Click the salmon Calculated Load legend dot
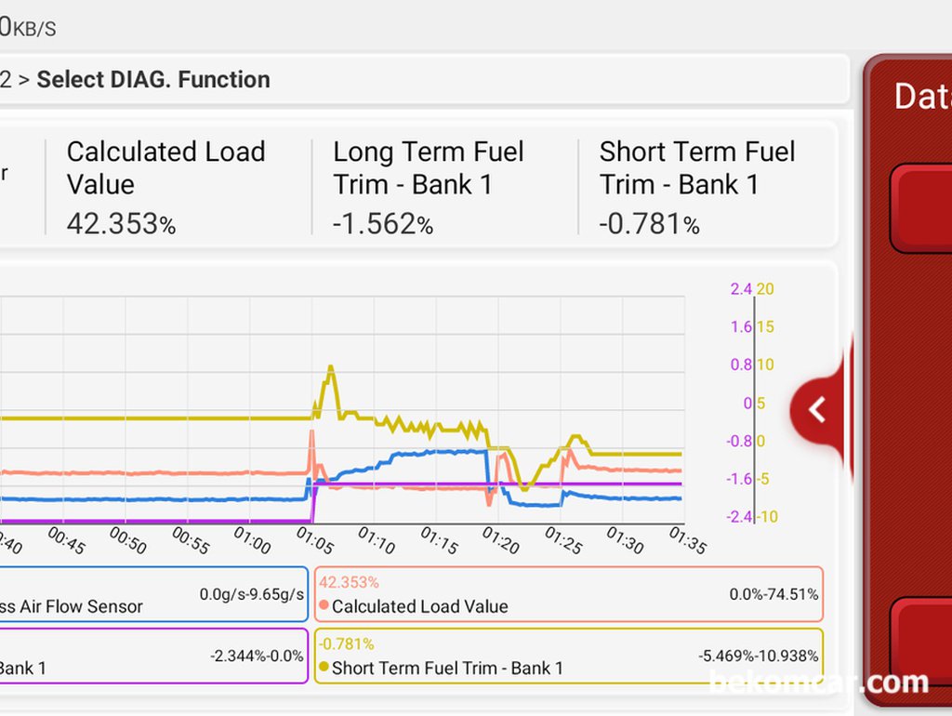Viewport: 952px width, 716px height. click(324, 605)
